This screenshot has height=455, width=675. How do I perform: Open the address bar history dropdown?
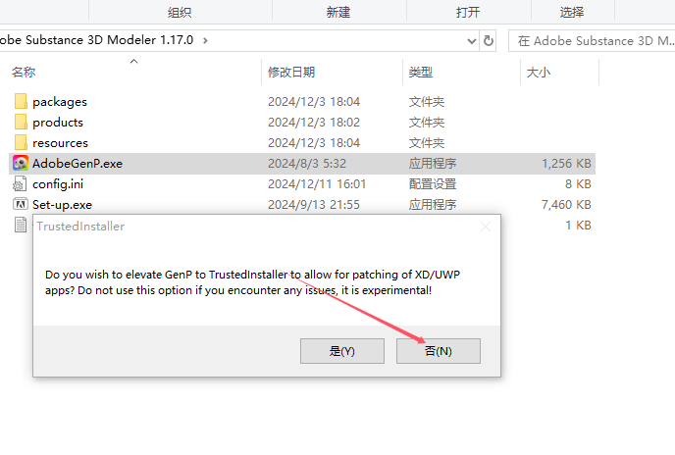coord(472,41)
